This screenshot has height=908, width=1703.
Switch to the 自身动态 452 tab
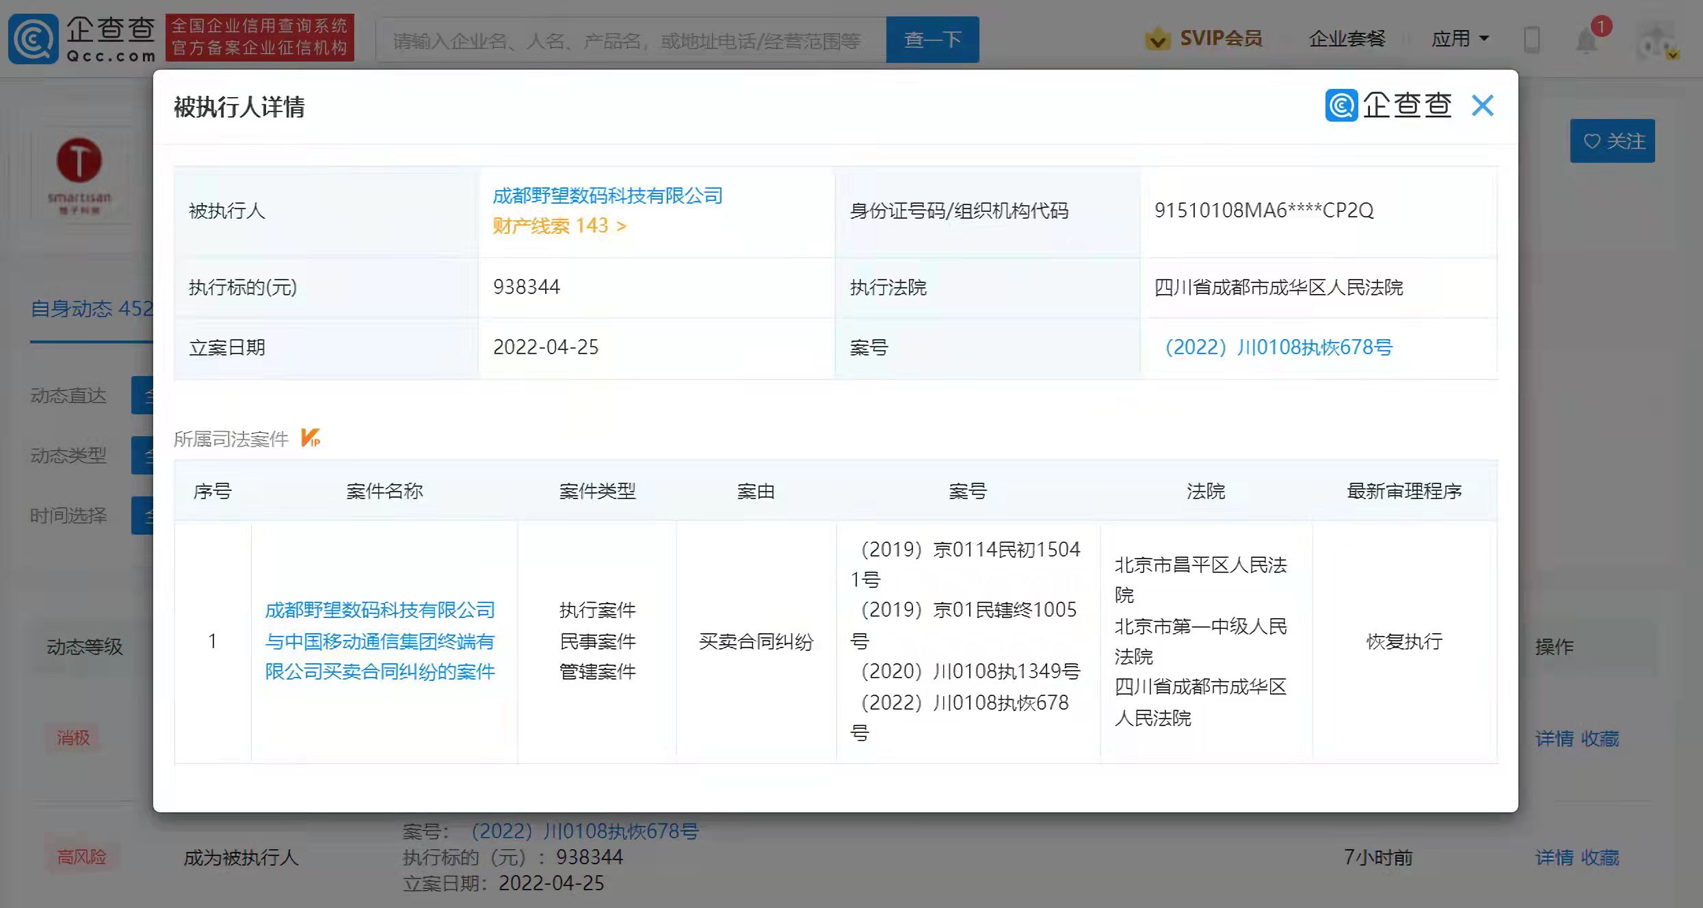(x=92, y=309)
